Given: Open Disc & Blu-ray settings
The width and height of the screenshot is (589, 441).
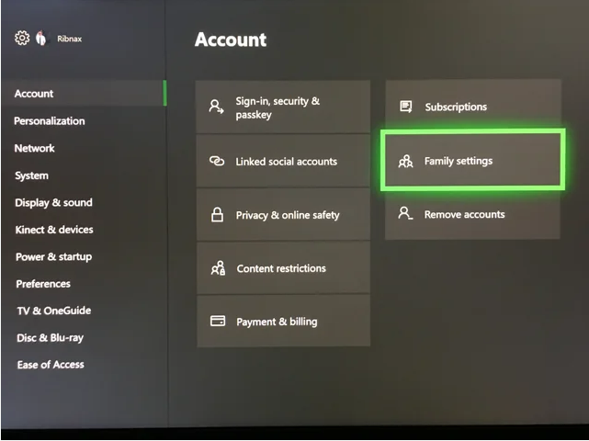Looking at the screenshot, I should [x=50, y=338].
